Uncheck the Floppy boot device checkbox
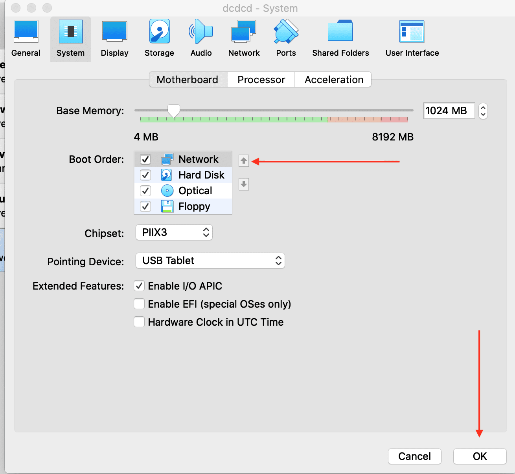 145,206
